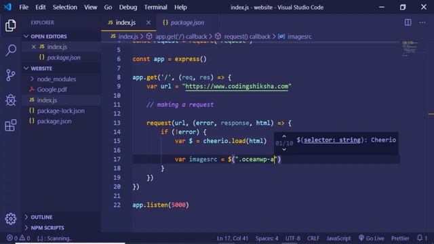Open Google.pdf in the file tree
The width and height of the screenshot is (434, 244).
coord(52,89)
